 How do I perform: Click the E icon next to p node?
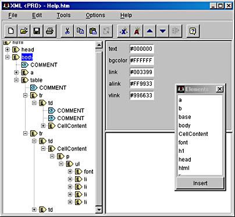point(60,156)
